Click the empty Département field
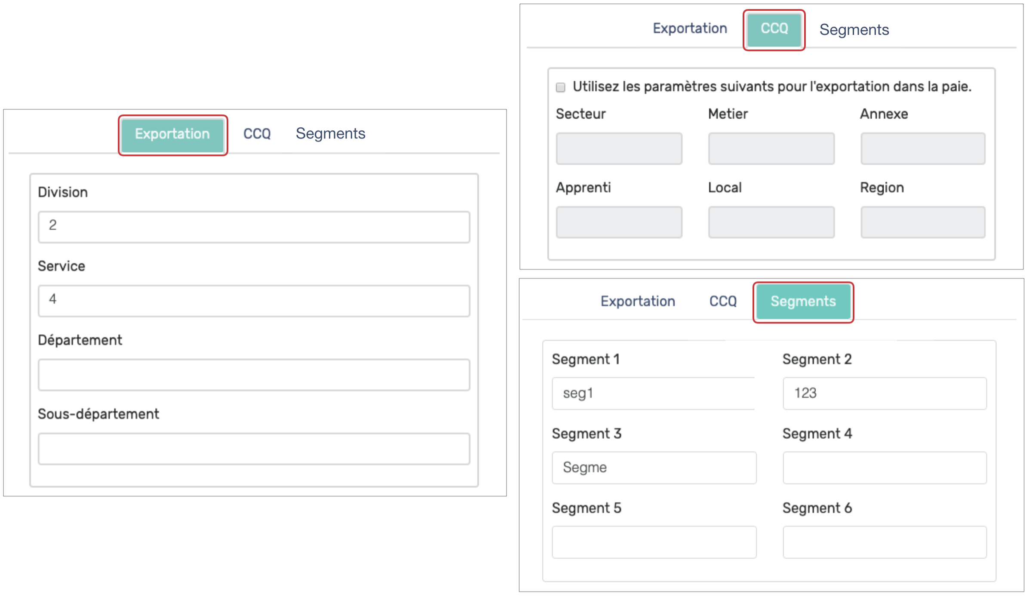The width and height of the screenshot is (1026, 597). pos(254,375)
